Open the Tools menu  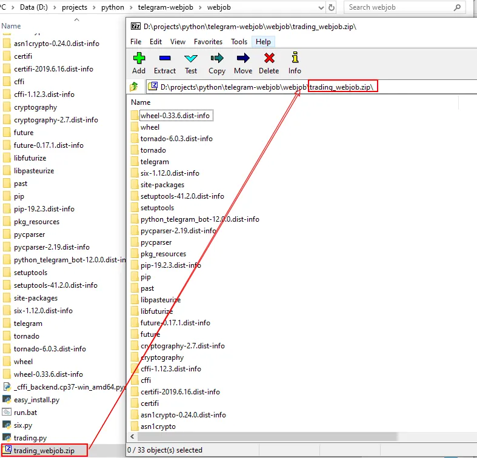[x=239, y=42]
